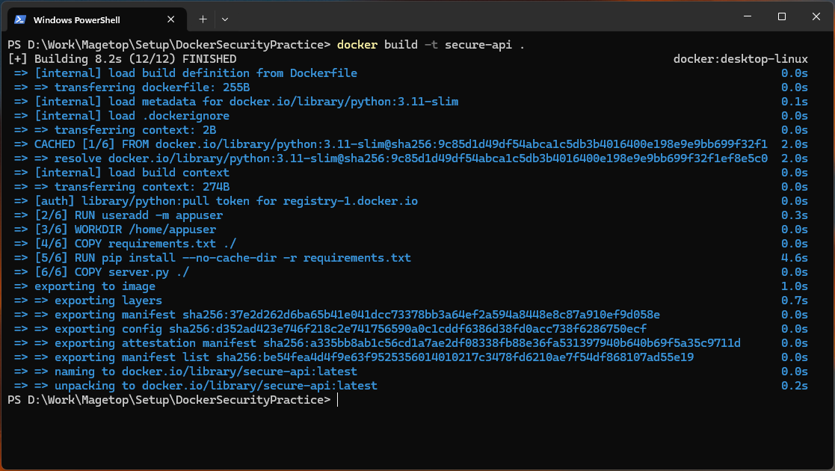Click the exporting config sha256 hash
The height and width of the screenshot is (471, 835).
tap(407, 329)
